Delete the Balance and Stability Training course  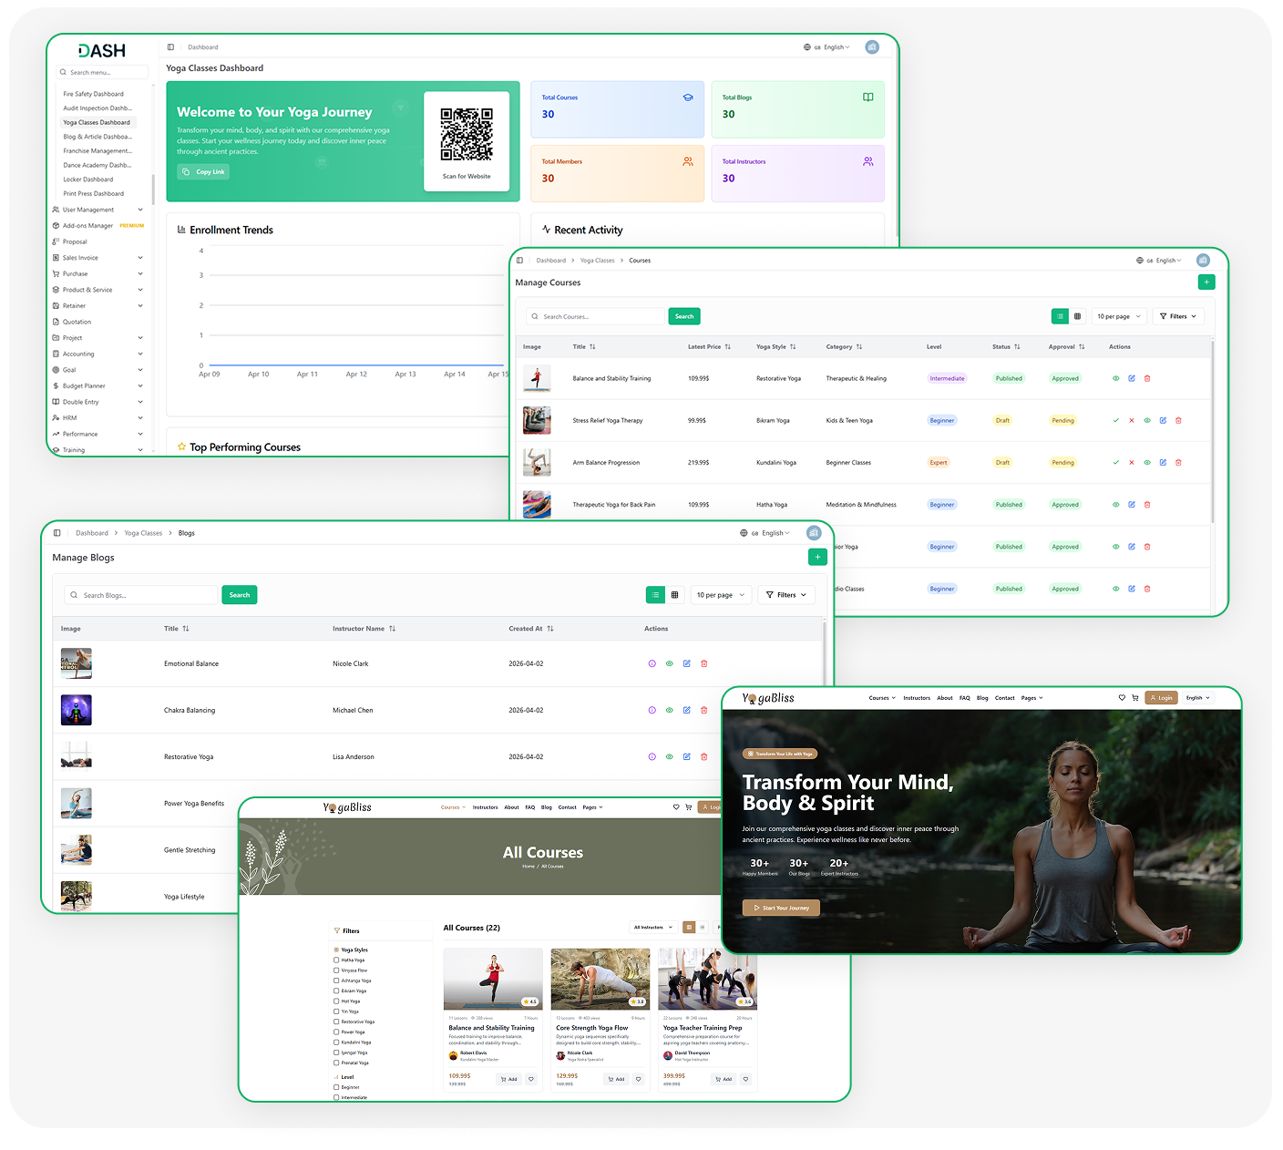click(1147, 378)
